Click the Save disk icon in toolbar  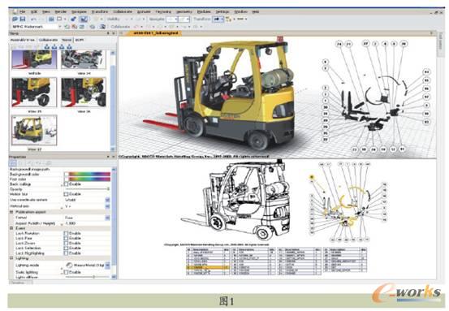23,19
